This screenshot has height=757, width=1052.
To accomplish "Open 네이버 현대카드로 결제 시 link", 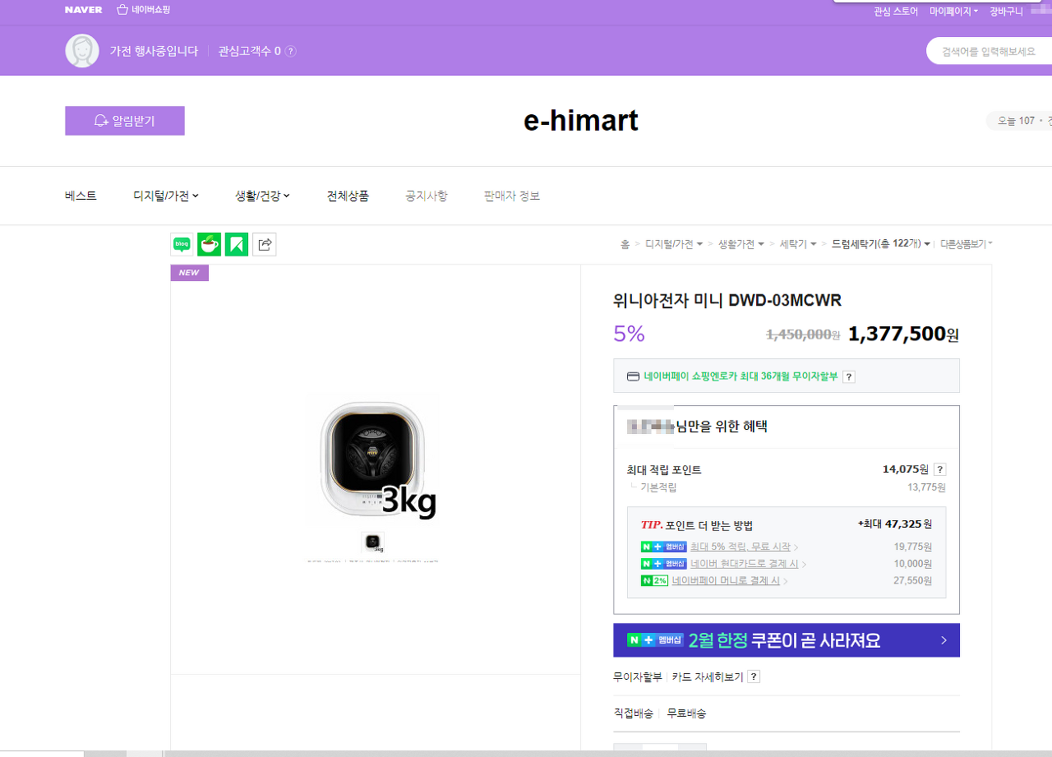I will (x=745, y=564).
